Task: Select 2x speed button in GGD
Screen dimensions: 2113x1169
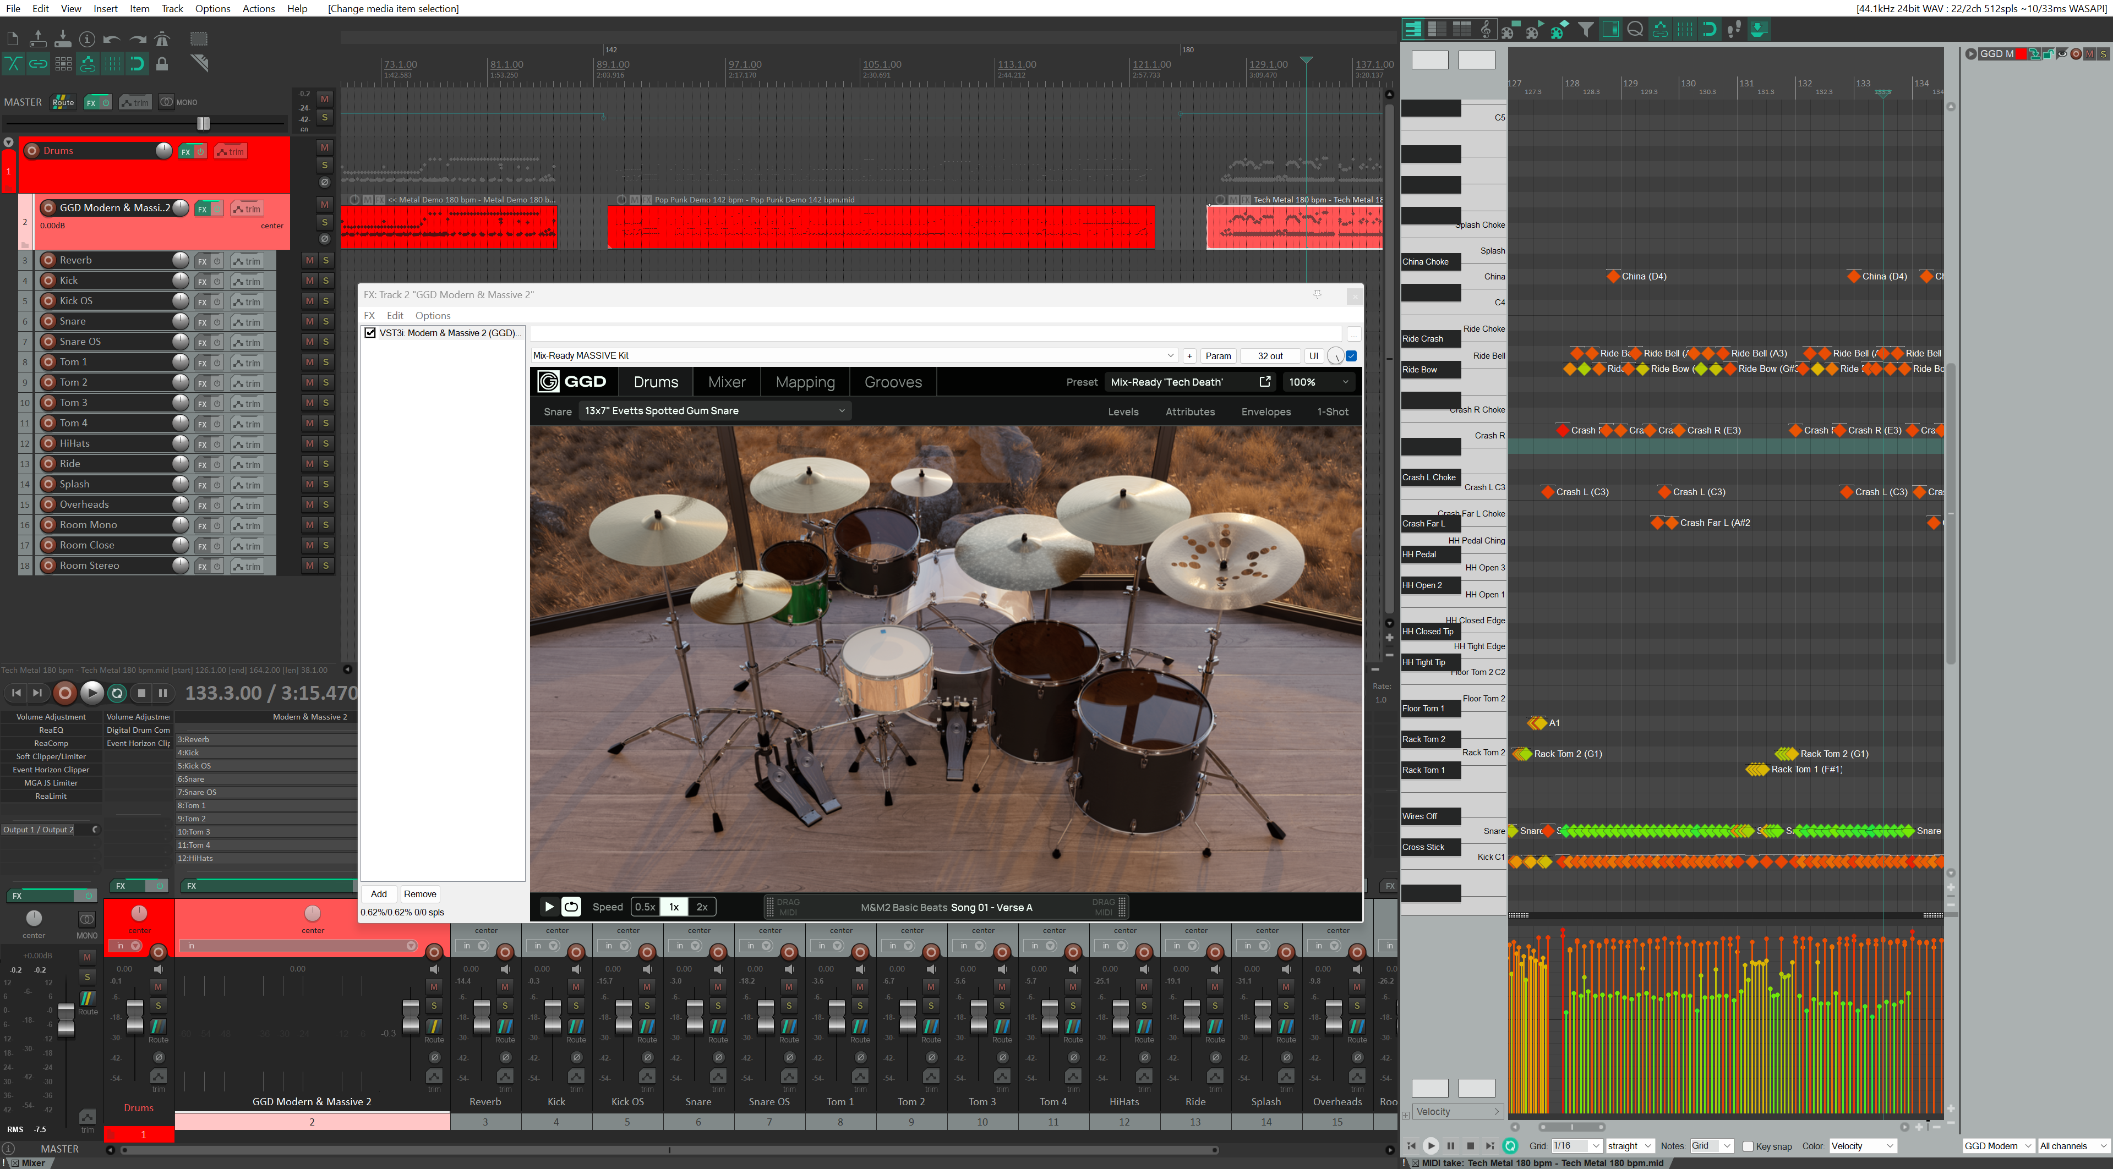Action: click(701, 907)
